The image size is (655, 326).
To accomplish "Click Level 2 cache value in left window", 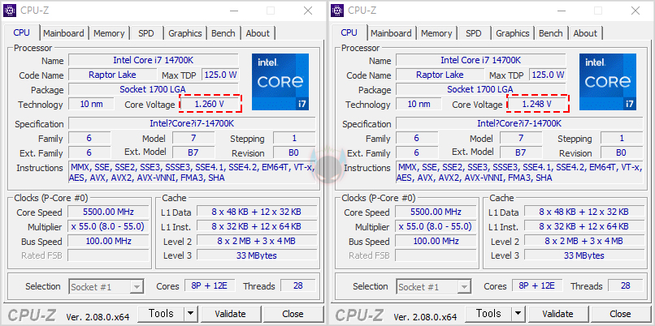I will [x=257, y=241].
